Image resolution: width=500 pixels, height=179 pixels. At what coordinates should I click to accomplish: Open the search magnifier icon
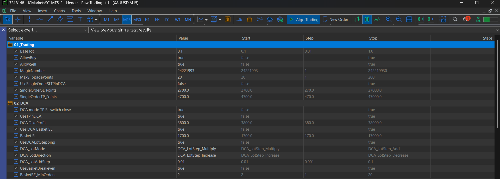click(x=455, y=20)
